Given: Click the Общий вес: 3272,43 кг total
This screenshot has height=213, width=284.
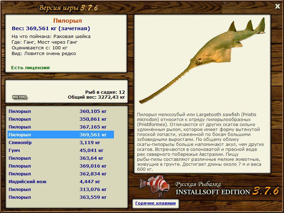Looking at the screenshot, I should (96, 97).
